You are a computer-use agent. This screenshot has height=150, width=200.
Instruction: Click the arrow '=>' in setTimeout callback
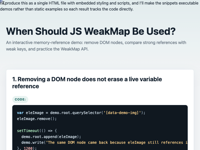tap(50, 131)
